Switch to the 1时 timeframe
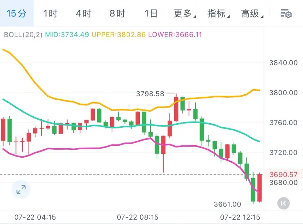This screenshot has width=303, height=224. [50, 14]
